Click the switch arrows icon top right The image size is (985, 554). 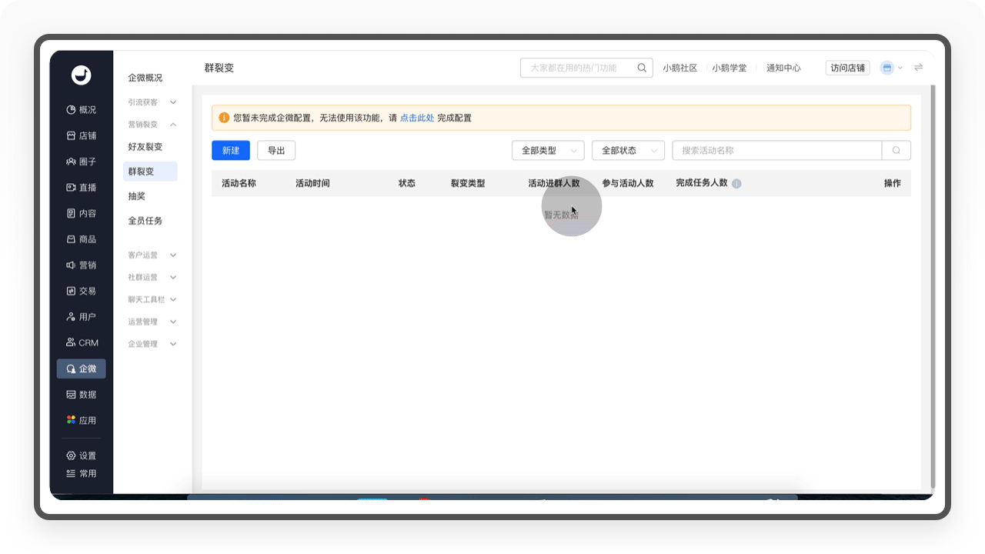click(x=918, y=68)
